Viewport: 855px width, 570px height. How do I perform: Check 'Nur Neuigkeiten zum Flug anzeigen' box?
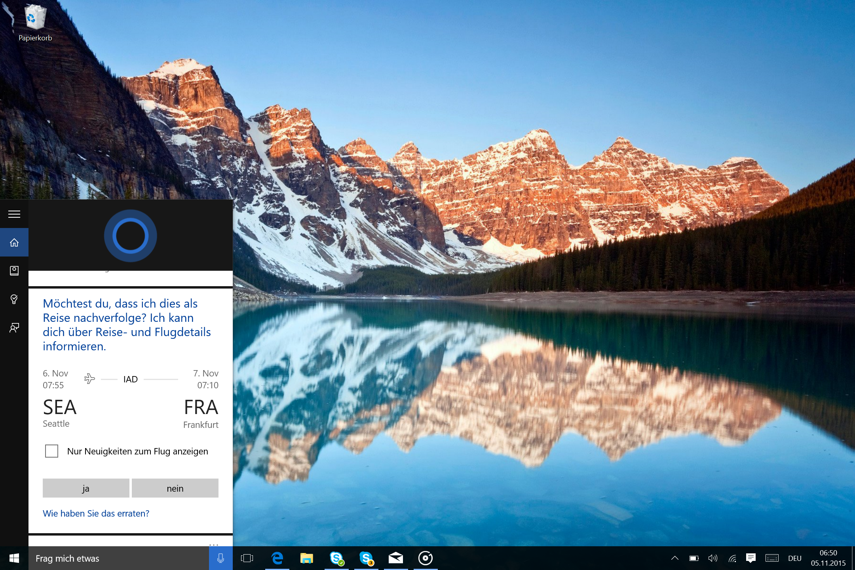pyautogui.click(x=52, y=451)
